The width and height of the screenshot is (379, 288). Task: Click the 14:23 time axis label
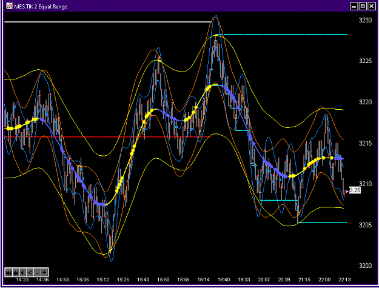(22, 280)
